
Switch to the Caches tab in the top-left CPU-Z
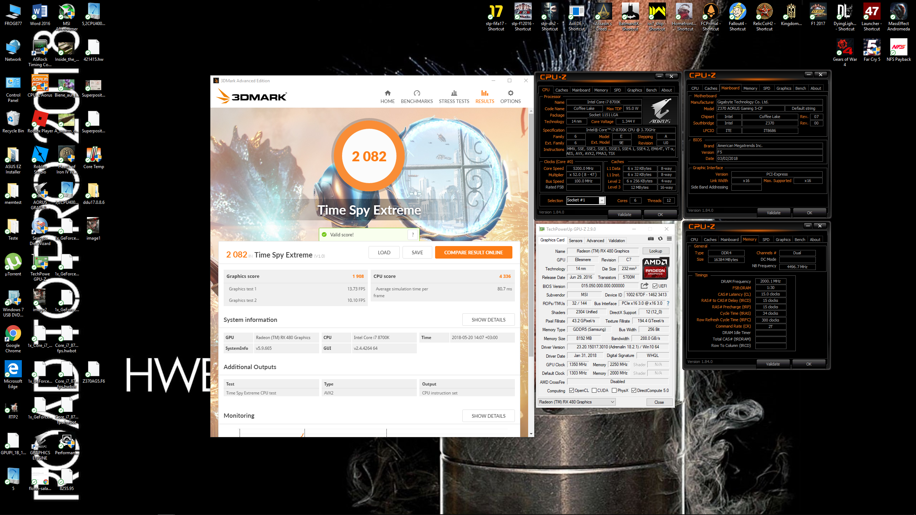[561, 90]
